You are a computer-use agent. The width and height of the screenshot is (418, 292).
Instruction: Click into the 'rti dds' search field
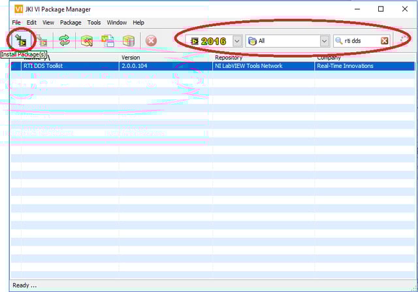[361, 41]
